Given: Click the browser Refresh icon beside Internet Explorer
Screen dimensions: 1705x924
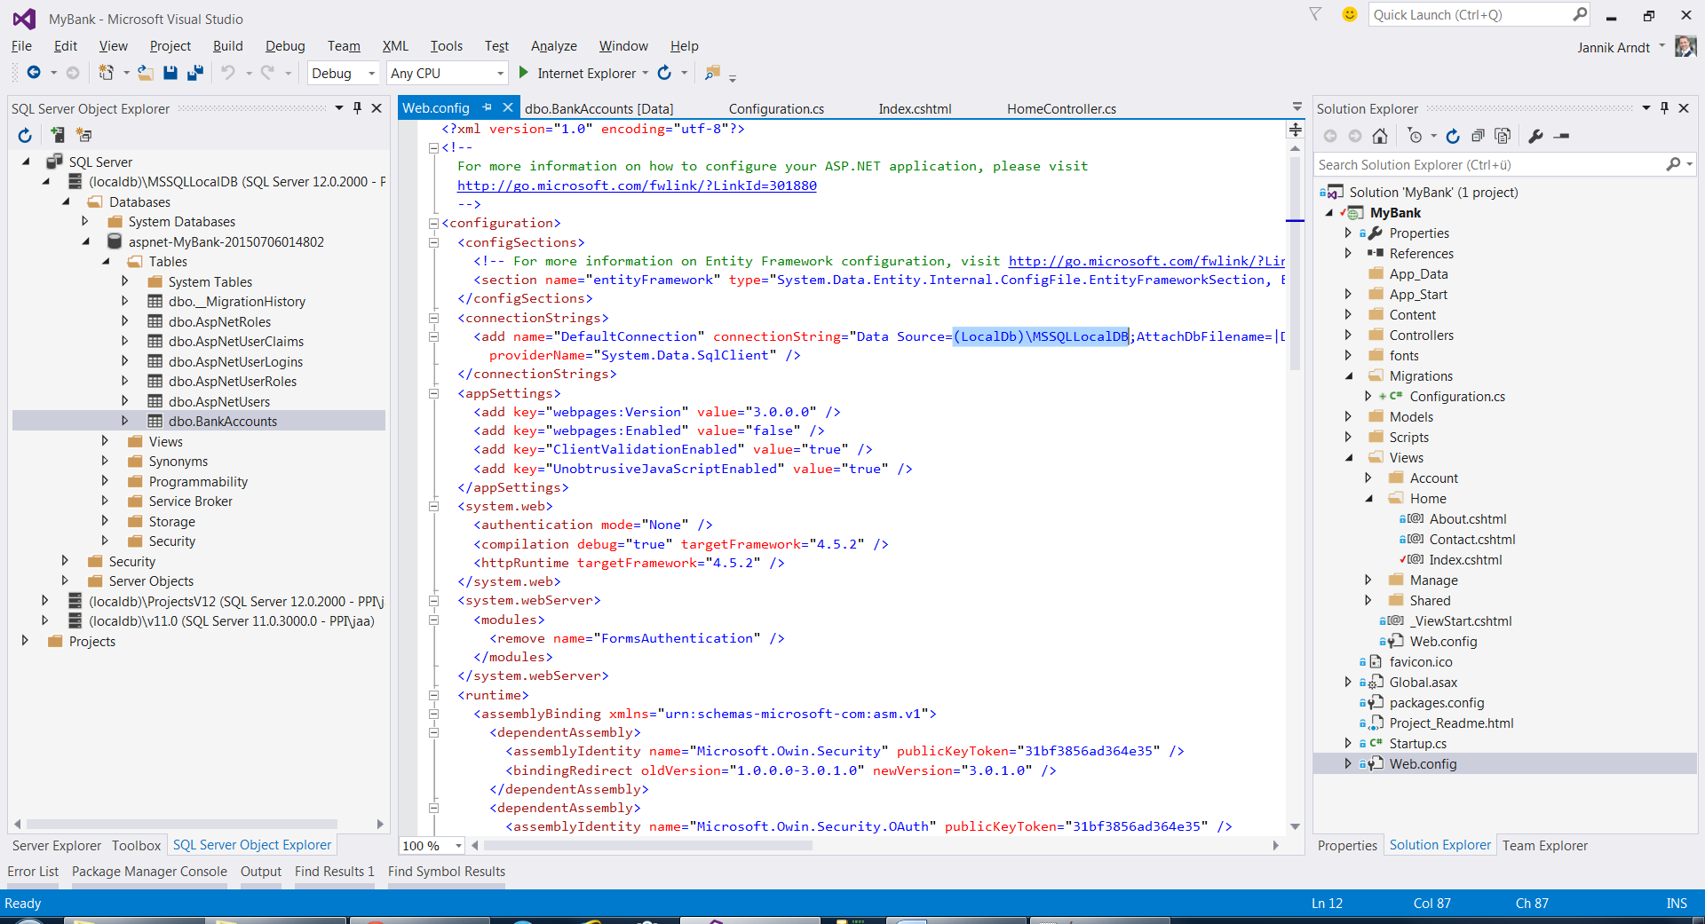Looking at the screenshot, I should [x=664, y=73].
